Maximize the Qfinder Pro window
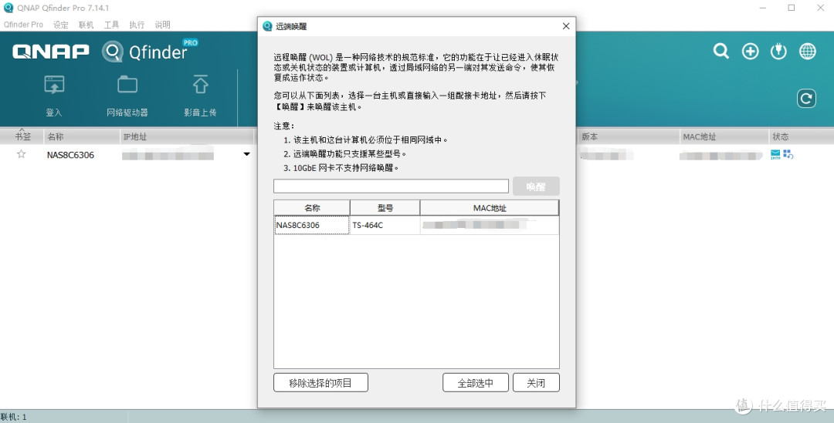Viewport: 834px width, 423px height. [x=792, y=8]
